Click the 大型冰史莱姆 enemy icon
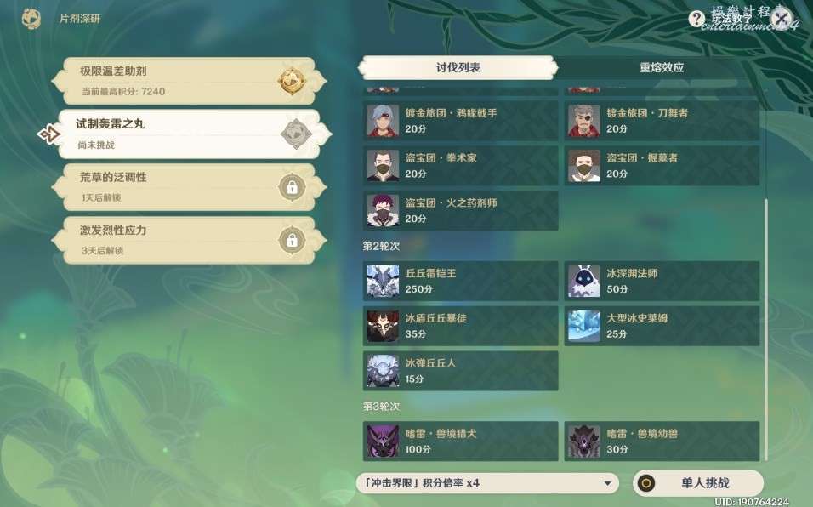Viewport: 813px width, 507px height. (x=584, y=326)
